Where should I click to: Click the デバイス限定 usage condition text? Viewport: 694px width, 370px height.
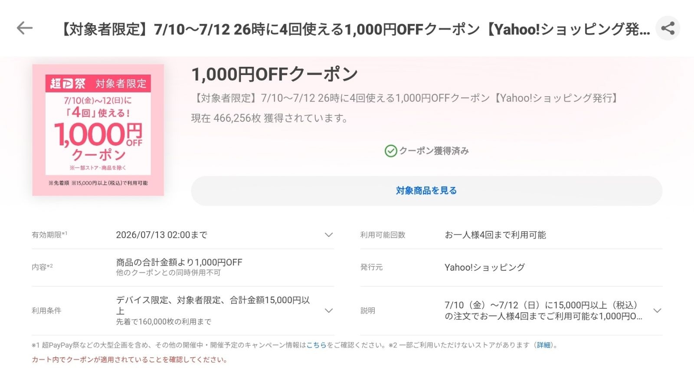142,300
